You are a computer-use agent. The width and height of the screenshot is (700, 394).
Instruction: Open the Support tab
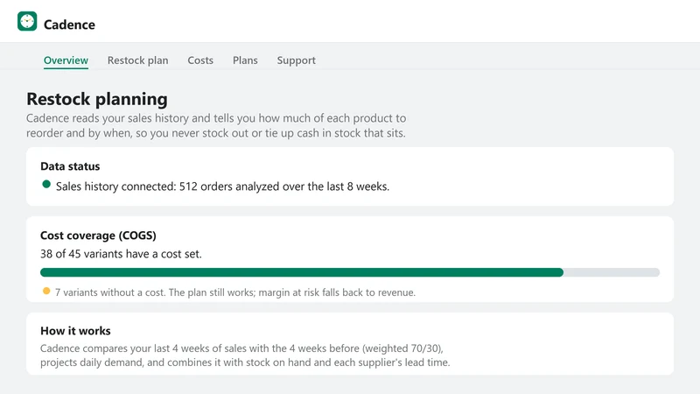(x=297, y=60)
